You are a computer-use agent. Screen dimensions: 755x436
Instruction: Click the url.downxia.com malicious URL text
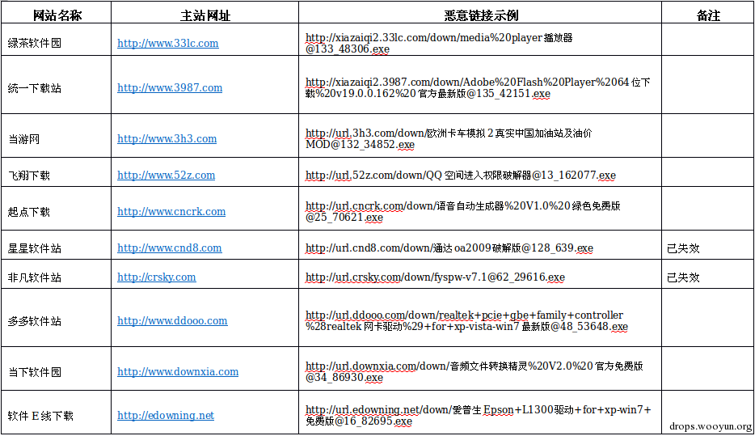tap(475, 371)
